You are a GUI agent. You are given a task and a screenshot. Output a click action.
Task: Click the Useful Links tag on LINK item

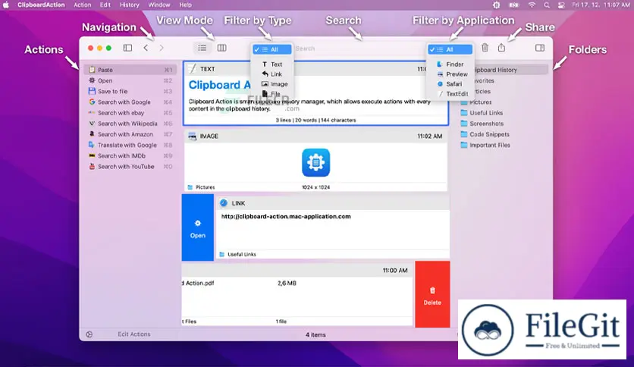point(238,254)
